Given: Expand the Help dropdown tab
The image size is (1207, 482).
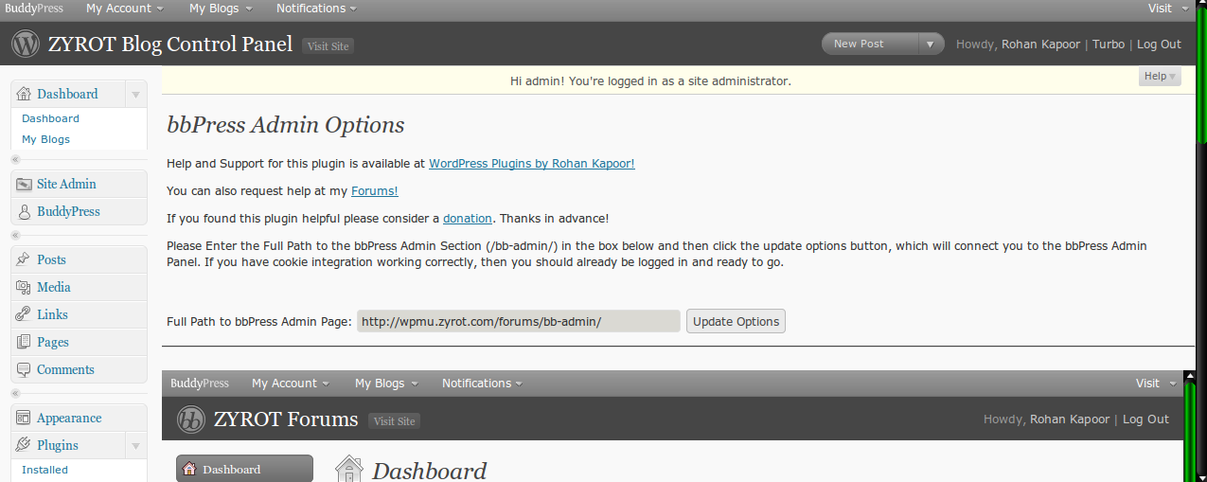Looking at the screenshot, I should pyautogui.click(x=1160, y=77).
